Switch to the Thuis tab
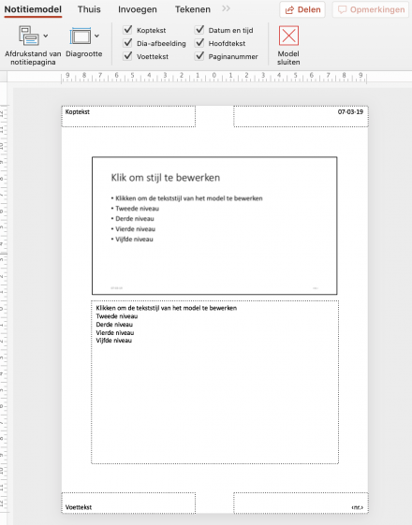The width and height of the screenshot is (412, 525). (x=89, y=9)
